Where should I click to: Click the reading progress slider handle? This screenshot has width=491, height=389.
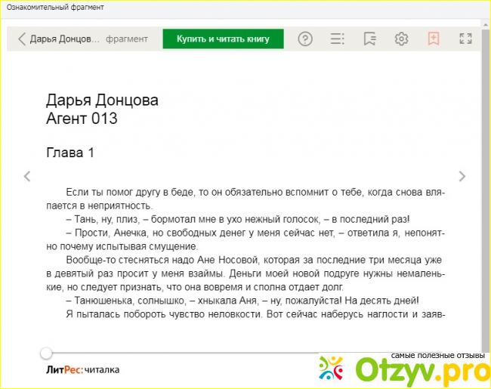pyautogui.click(x=47, y=353)
